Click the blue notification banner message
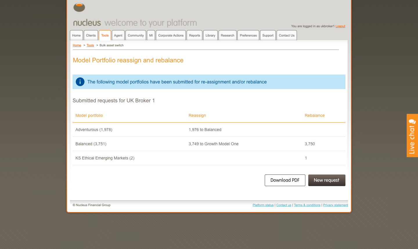The width and height of the screenshot is (418, 249). [177, 82]
